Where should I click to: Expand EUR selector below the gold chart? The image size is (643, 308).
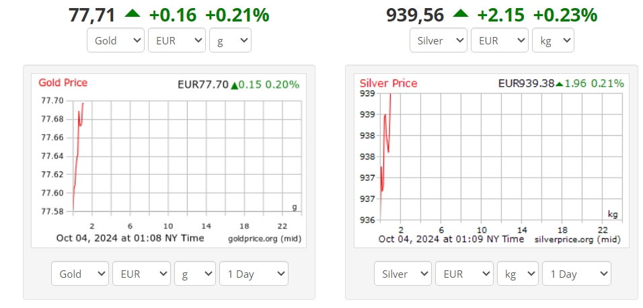(x=141, y=274)
